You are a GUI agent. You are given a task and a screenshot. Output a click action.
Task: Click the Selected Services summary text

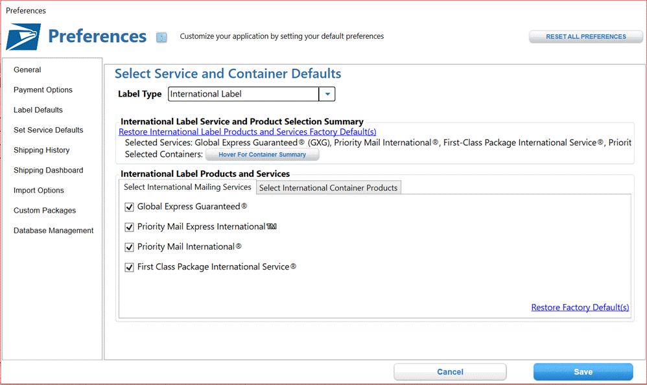(378, 143)
